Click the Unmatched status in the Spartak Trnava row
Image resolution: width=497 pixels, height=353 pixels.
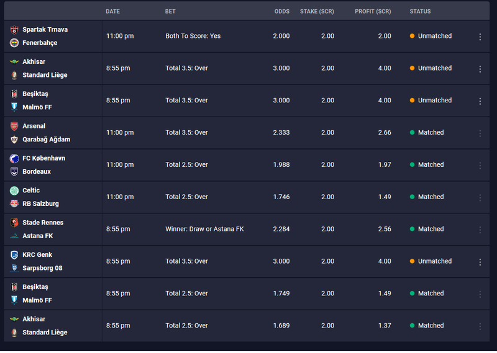431,36
